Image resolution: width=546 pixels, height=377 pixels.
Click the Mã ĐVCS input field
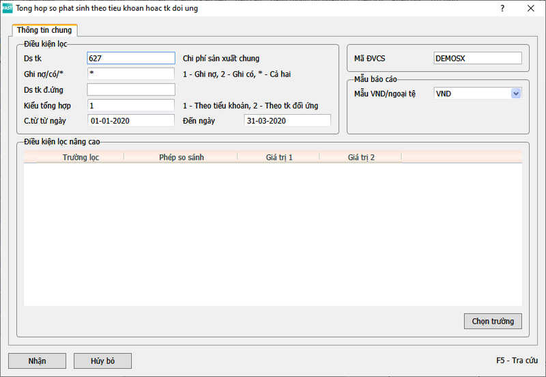(x=477, y=59)
